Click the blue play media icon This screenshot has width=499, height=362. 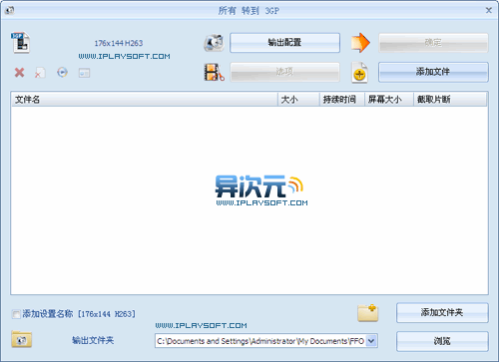(x=62, y=72)
